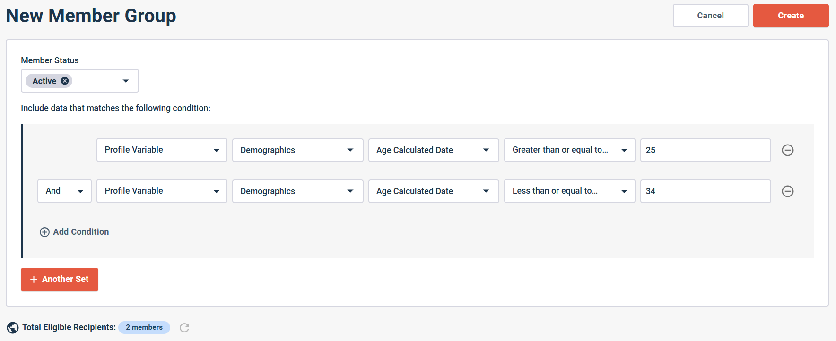Open second row Age Calculated Date dropdown
This screenshot has width=836, height=341.
pyautogui.click(x=433, y=191)
